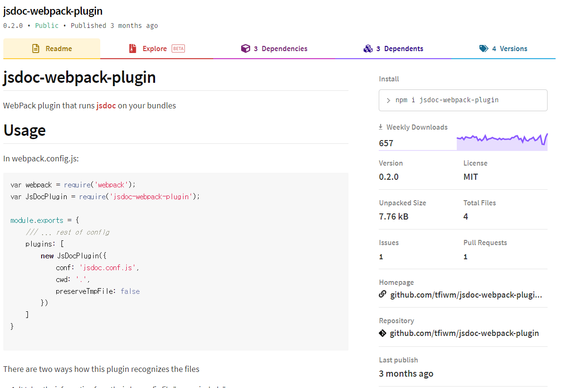Viewport: 566px width, 388px height.
Task: Open the 4 Versions tab
Action: 503,48
